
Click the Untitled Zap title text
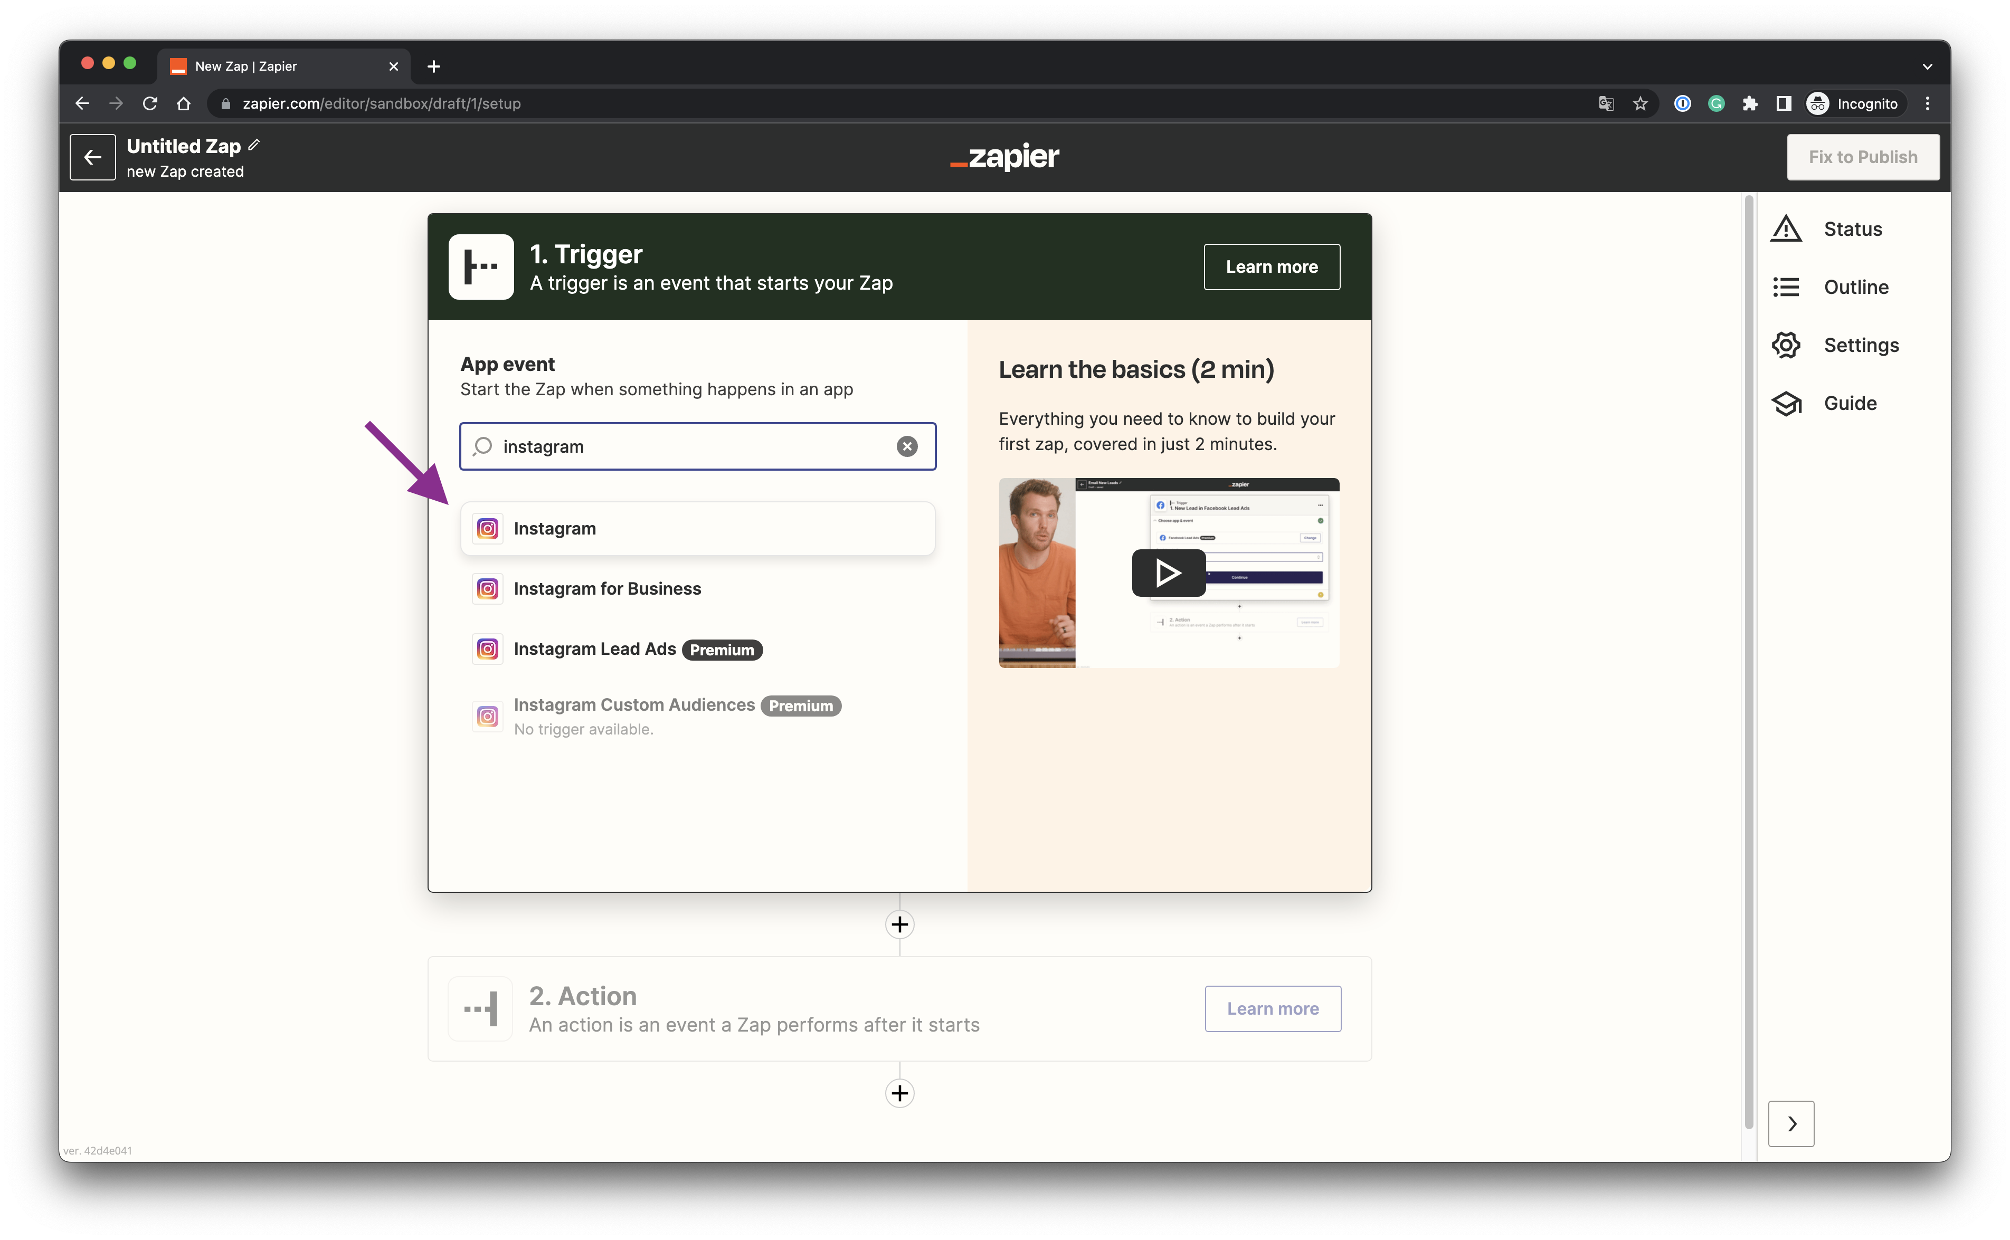(184, 146)
